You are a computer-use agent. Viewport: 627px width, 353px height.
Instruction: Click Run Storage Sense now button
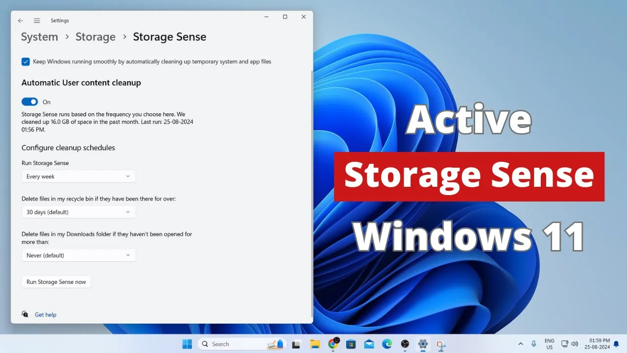click(56, 282)
